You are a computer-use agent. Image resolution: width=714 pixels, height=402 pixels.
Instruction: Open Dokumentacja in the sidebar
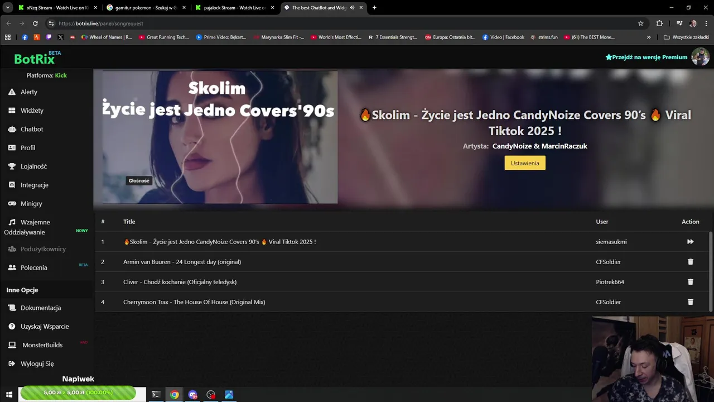pyautogui.click(x=35, y=308)
